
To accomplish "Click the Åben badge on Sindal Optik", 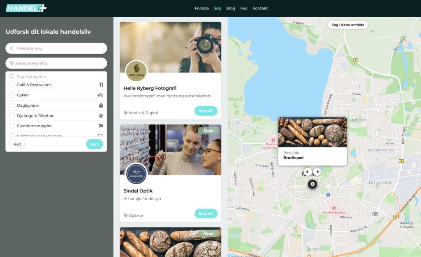I will 208,131.
